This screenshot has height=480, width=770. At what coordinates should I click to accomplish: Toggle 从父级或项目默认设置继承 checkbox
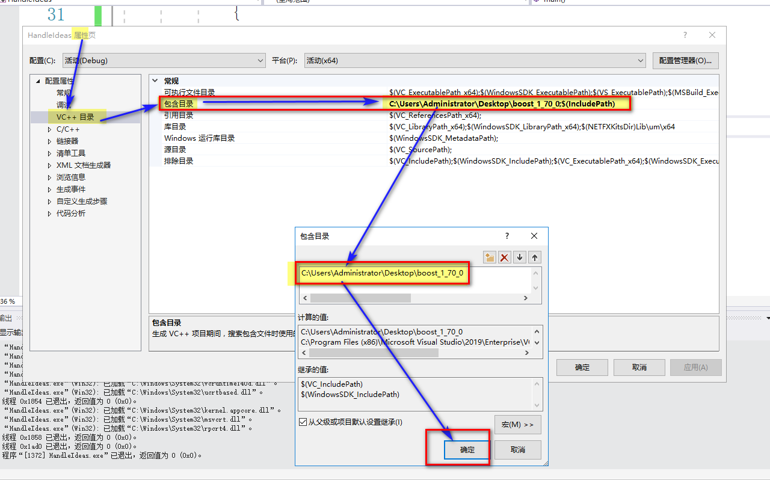coord(303,422)
